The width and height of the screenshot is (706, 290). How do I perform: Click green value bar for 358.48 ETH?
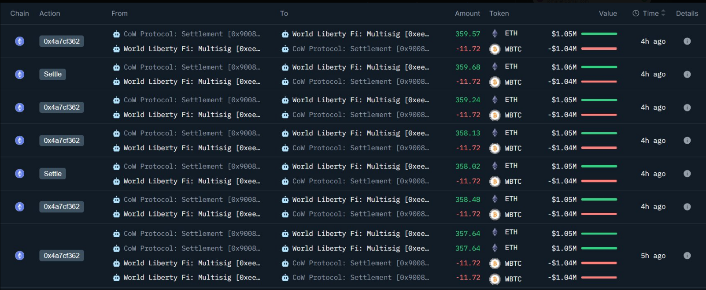pos(599,200)
